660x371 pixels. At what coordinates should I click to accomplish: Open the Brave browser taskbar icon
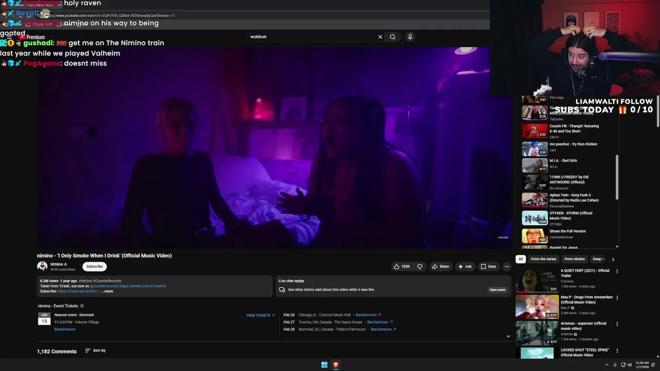pyautogui.click(x=336, y=365)
